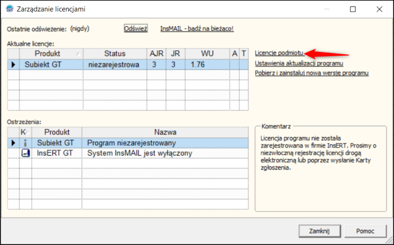Sort warnings by K column header

[26, 132]
